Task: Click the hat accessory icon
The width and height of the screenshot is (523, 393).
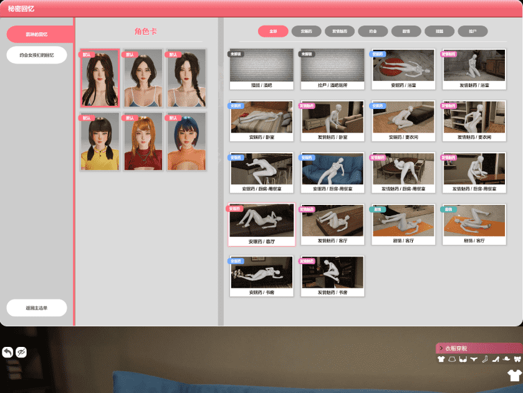Action: click(x=506, y=359)
